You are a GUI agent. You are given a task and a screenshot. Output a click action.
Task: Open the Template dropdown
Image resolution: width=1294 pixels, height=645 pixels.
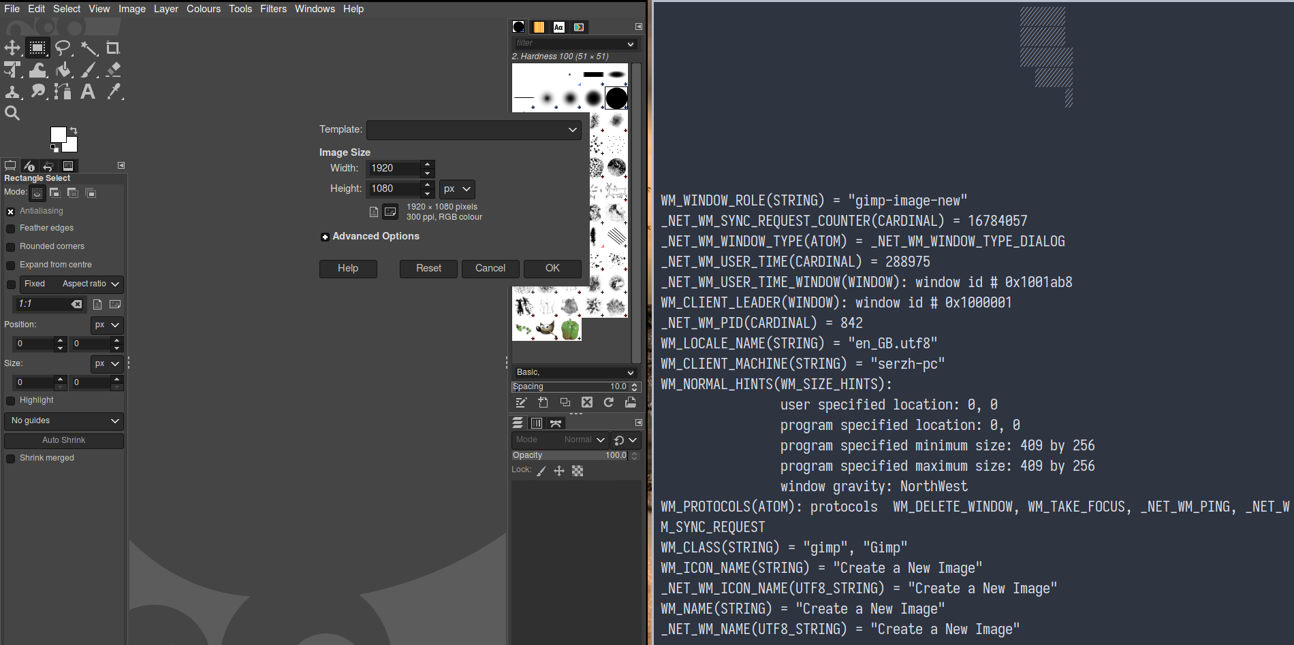pos(473,129)
